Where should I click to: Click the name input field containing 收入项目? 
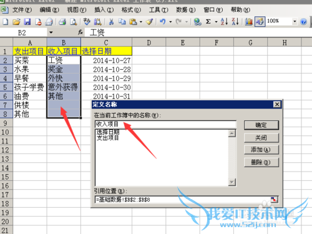point(165,124)
